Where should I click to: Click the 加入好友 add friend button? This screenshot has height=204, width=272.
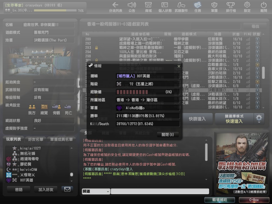(46, 189)
